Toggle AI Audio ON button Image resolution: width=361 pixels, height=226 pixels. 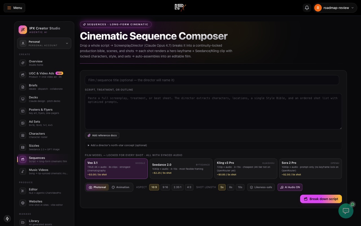(x=290, y=187)
